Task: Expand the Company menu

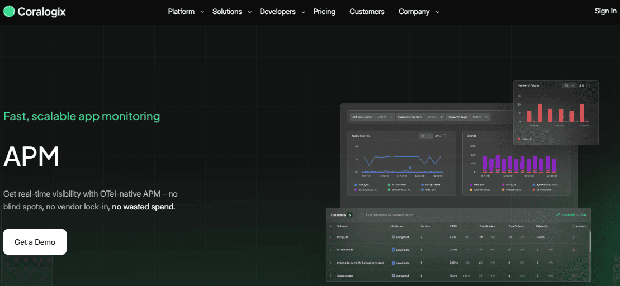Action: coord(419,12)
